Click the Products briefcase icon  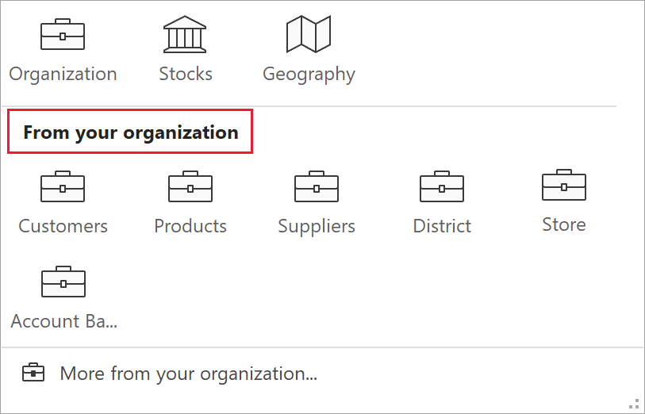(x=190, y=187)
